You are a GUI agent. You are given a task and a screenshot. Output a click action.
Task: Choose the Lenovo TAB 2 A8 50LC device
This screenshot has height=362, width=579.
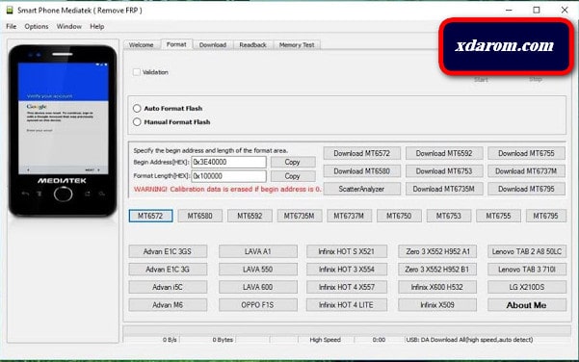pos(527,251)
